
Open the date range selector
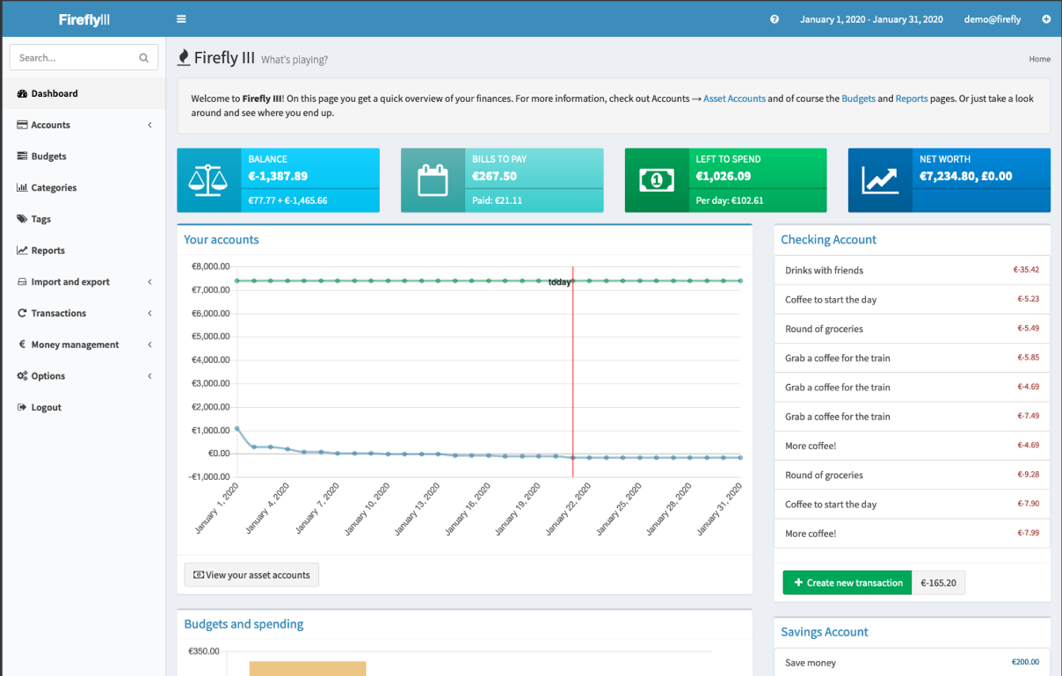(870, 19)
